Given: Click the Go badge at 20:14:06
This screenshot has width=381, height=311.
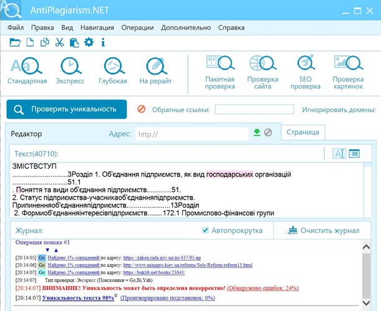Looking at the screenshot, I should (42, 265).
